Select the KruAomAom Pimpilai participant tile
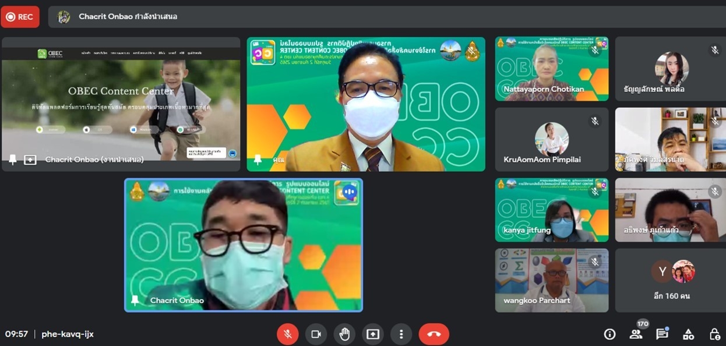The height and width of the screenshot is (346, 726). (x=551, y=139)
